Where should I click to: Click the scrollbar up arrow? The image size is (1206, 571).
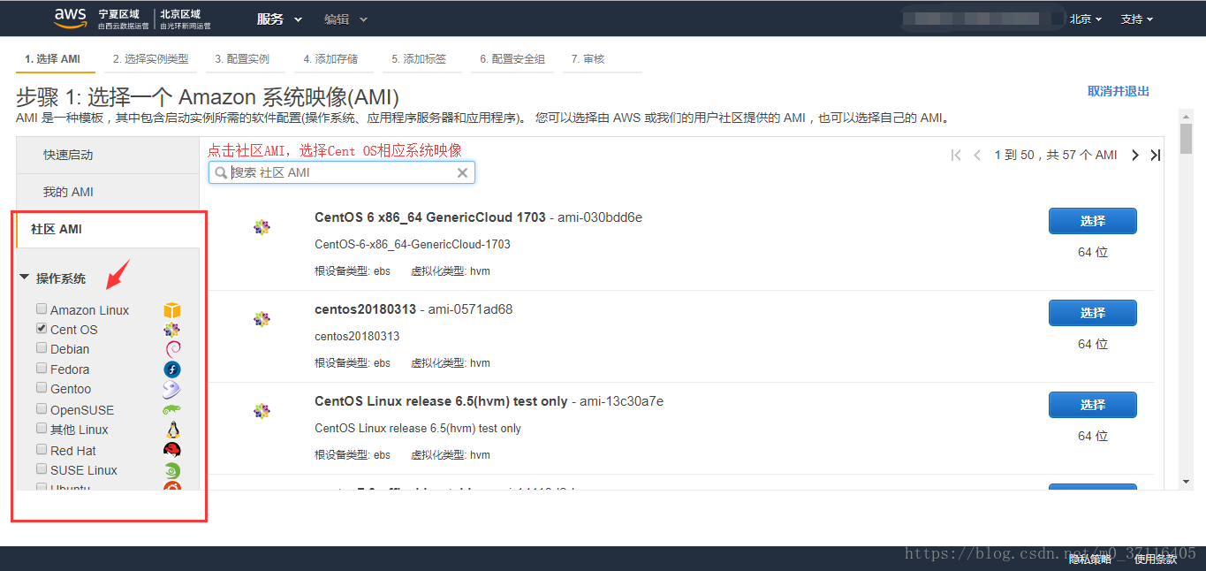point(1186,116)
